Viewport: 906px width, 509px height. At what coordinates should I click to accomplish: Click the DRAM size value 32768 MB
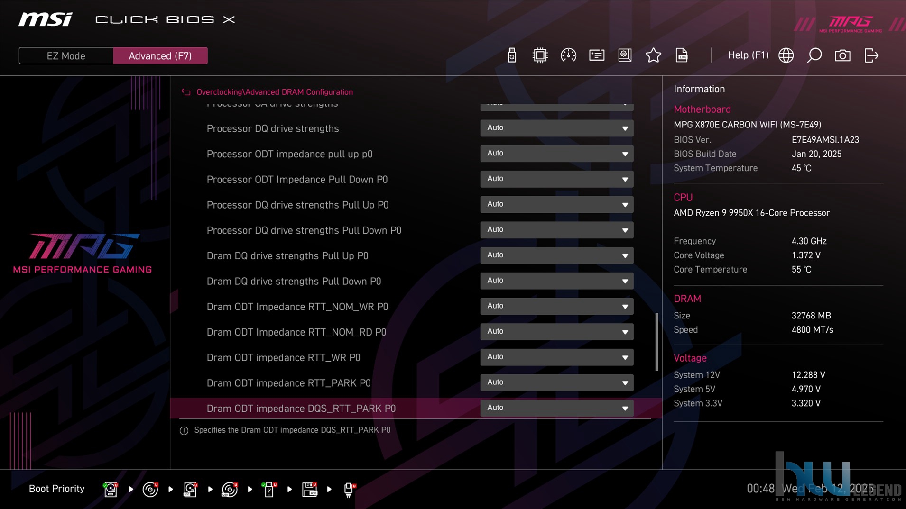811,316
